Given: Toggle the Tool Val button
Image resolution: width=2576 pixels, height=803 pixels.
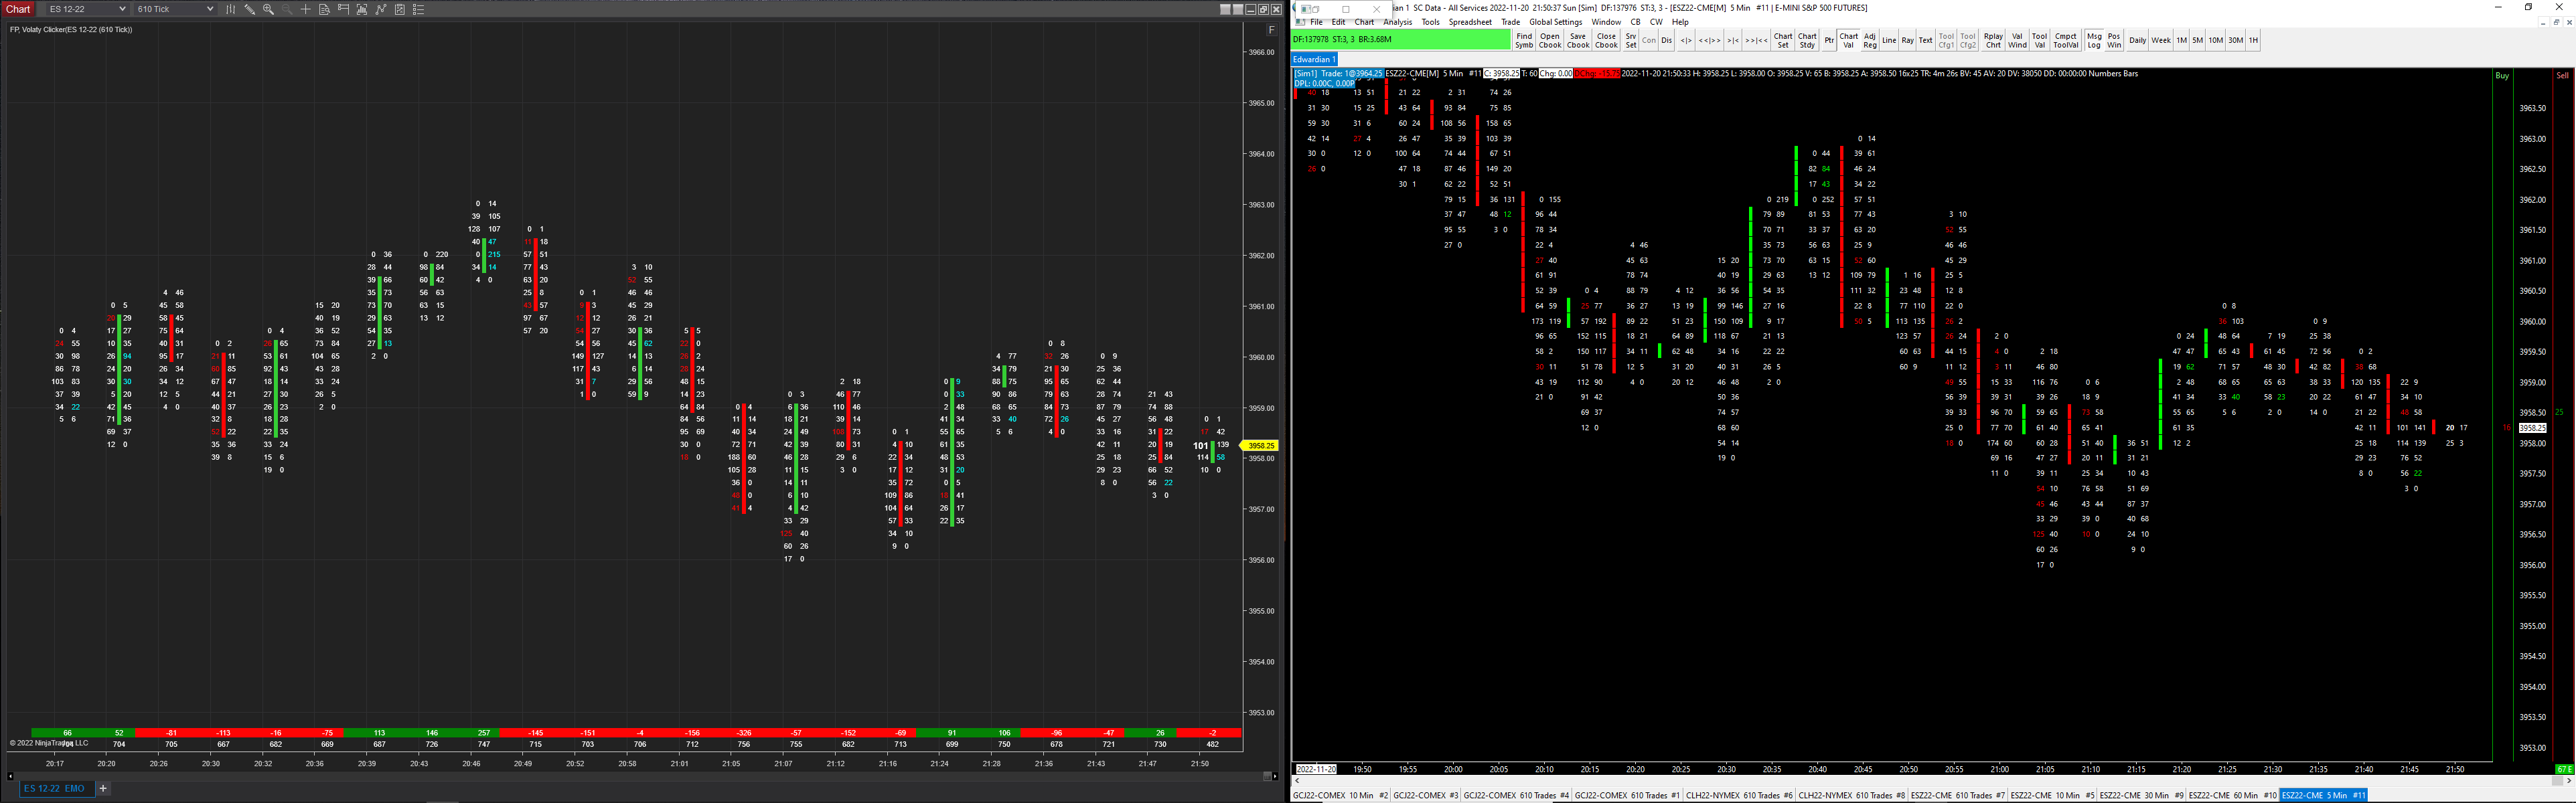Looking at the screenshot, I should 2040,40.
